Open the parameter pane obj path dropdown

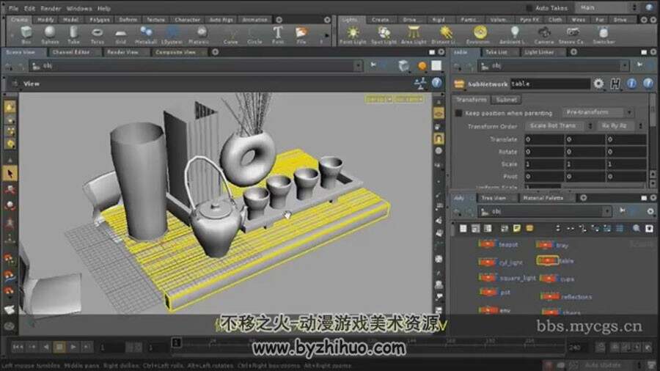tap(625, 65)
